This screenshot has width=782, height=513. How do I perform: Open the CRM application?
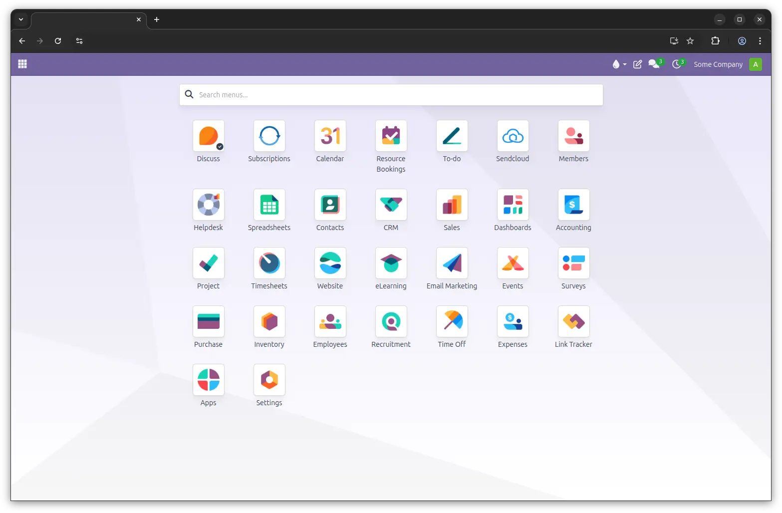391,205
